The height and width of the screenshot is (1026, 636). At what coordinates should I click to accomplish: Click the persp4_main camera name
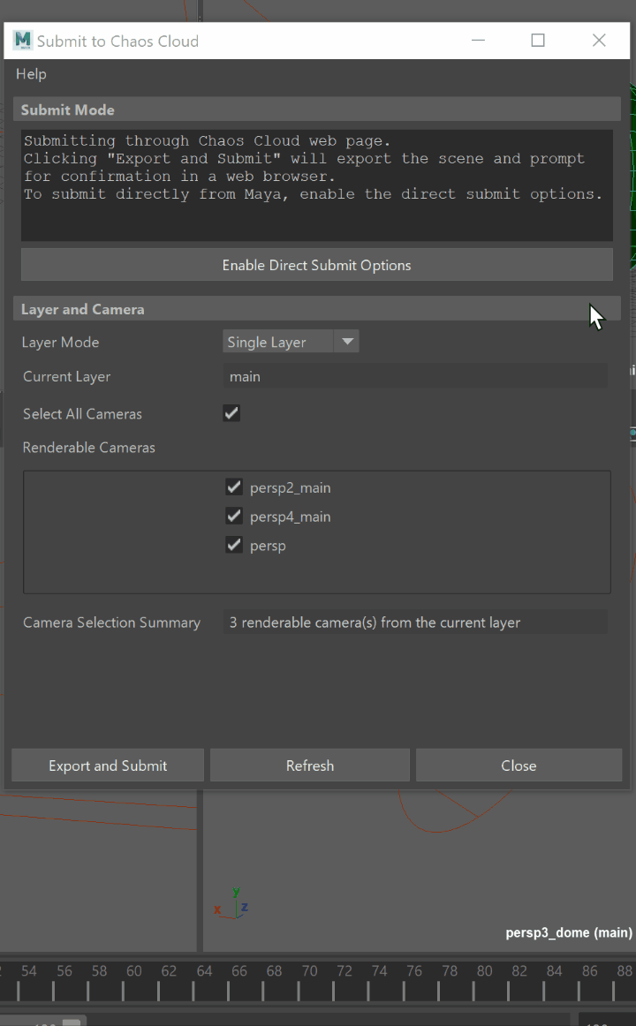(x=290, y=517)
